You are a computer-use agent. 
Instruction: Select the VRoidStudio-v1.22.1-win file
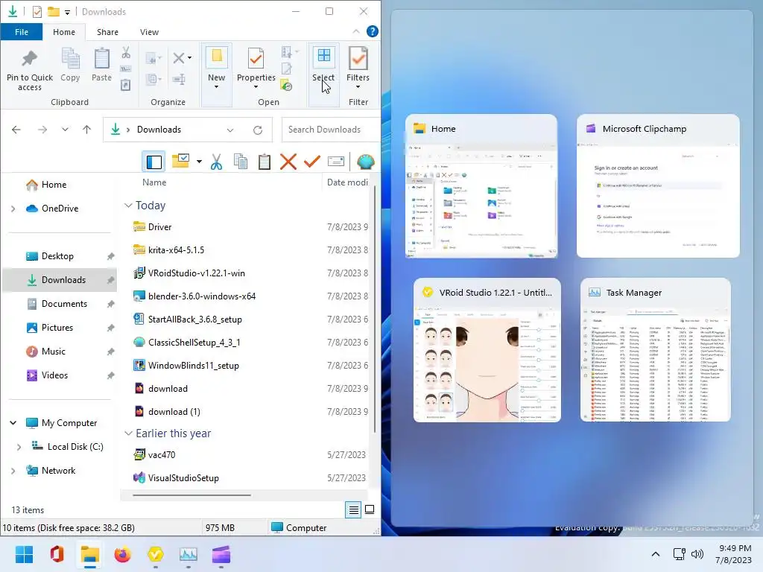click(196, 273)
